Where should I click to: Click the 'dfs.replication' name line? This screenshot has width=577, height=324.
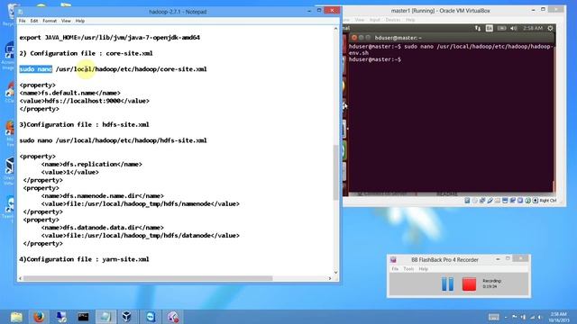pyautogui.click(x=92, y=164)
